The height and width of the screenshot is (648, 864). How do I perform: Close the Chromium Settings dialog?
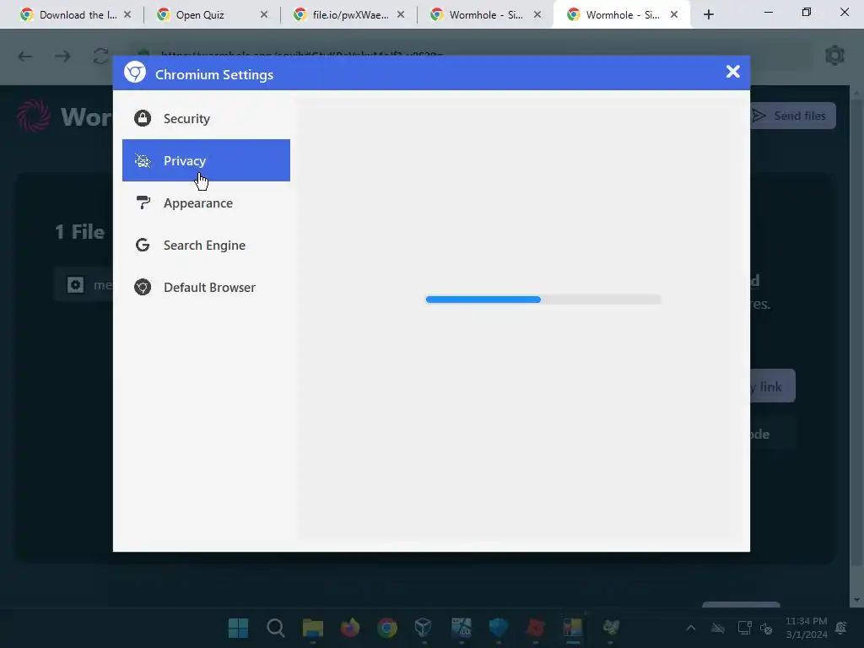(x=733, y=72)
